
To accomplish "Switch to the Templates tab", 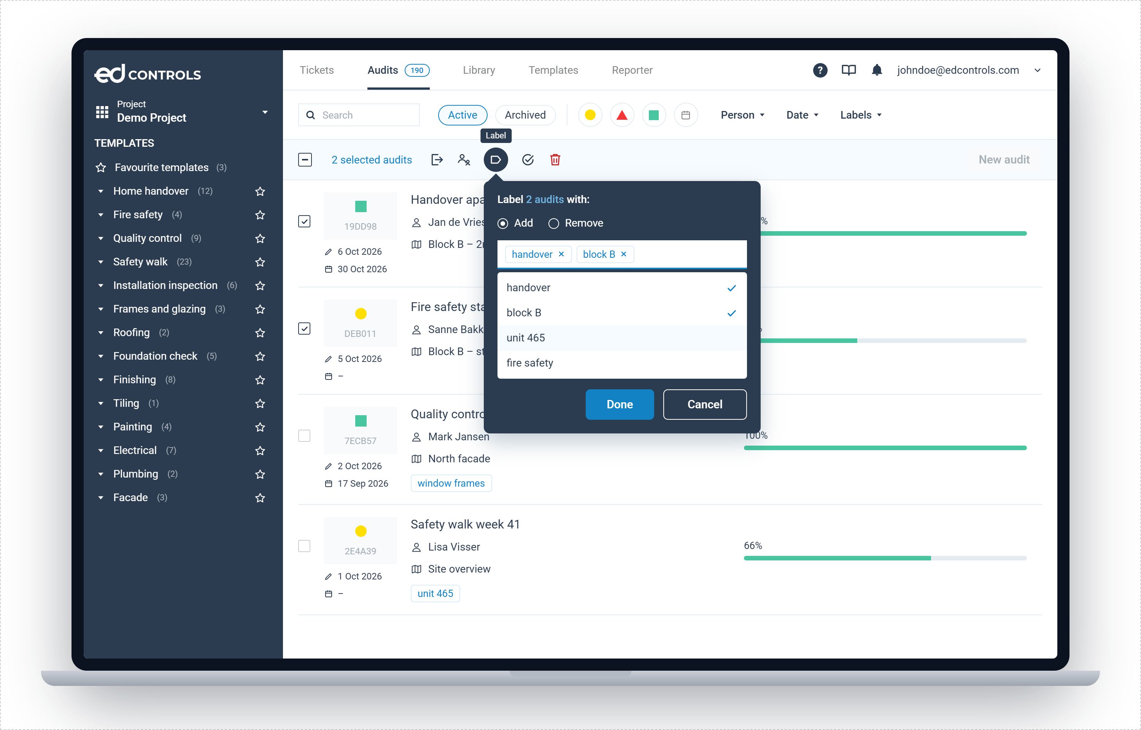I will [553, 70].
